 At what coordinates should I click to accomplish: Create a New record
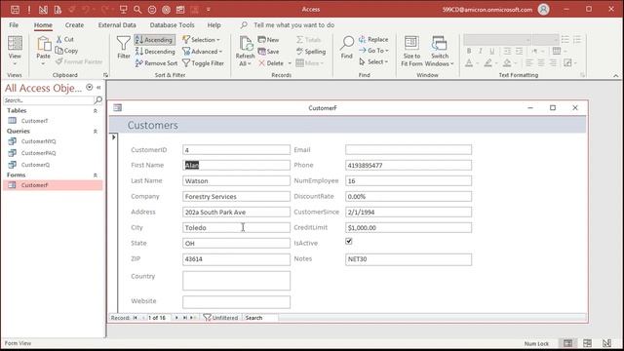point(269,40)
